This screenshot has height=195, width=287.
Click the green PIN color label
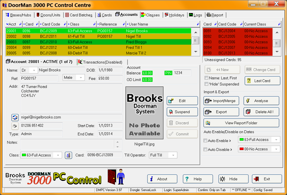pos(168,73)
